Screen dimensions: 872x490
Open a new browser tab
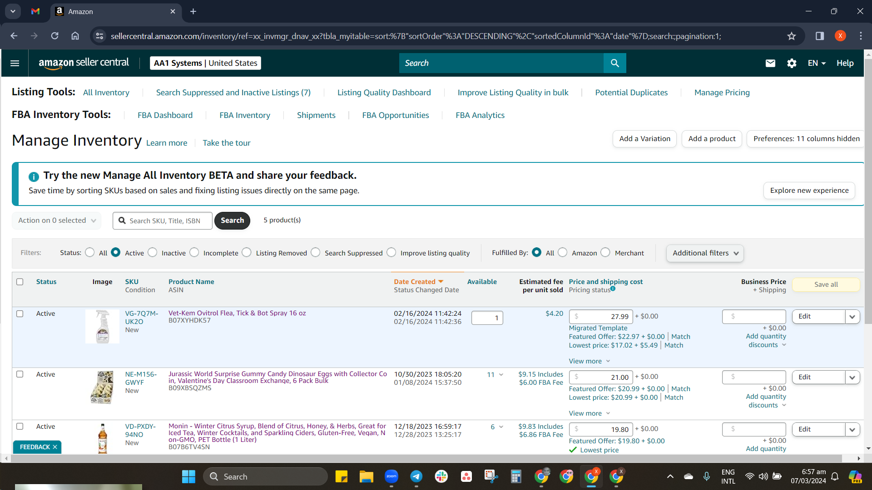pos(193,11)
